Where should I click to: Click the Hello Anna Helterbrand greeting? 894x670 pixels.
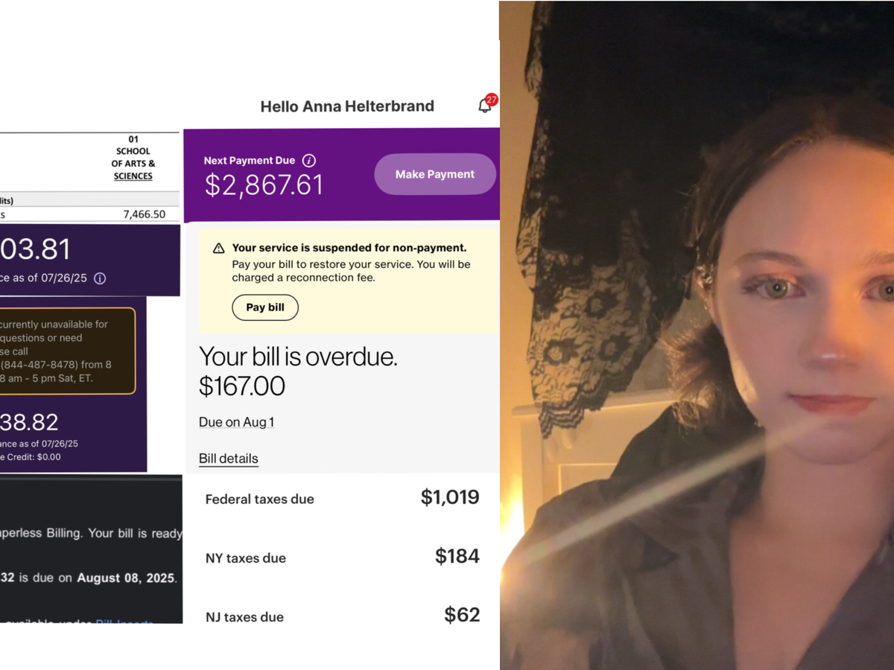point(347,106)
